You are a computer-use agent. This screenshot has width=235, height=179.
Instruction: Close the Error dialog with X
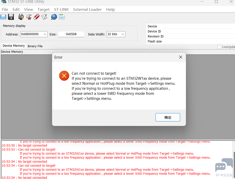coord(181,57)
